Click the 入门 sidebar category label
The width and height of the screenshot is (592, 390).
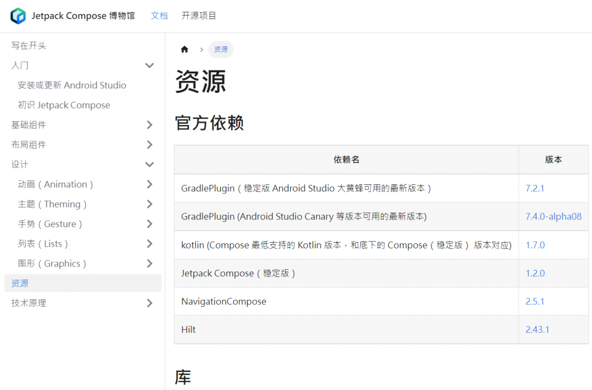(x=20, y=65)
